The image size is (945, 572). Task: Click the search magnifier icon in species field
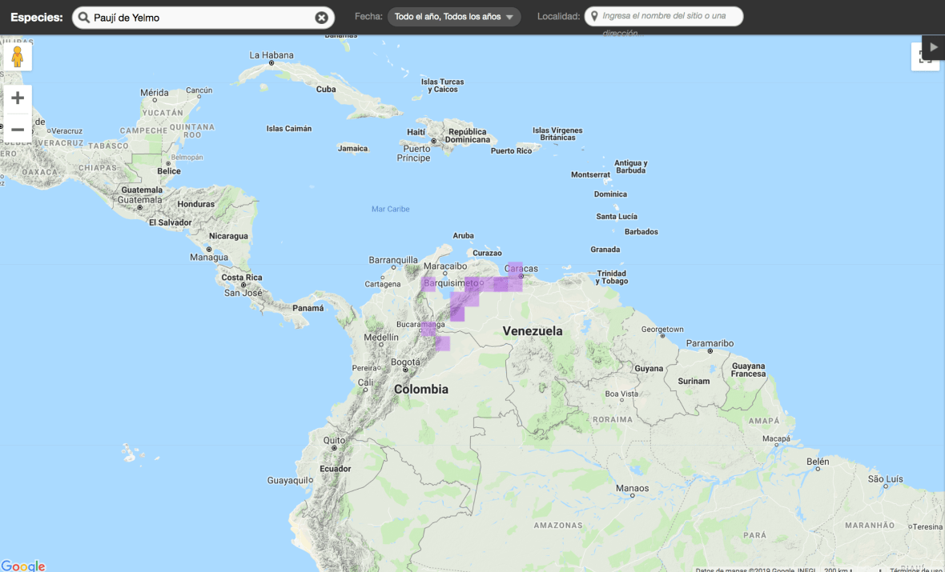(x=84, y=18)
